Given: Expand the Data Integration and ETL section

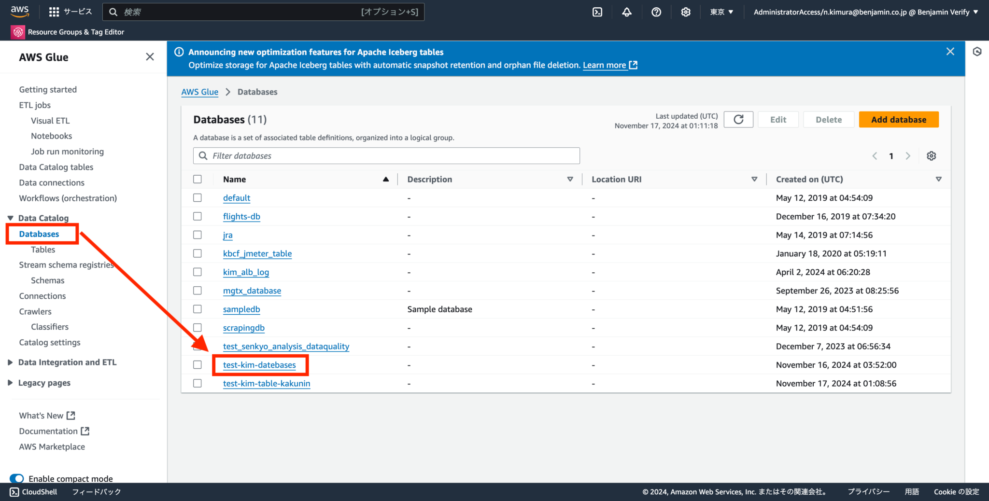Looking at the screenshot, I should [x=67, y=362].
